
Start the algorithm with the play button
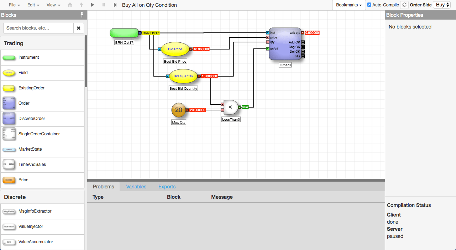93,5
